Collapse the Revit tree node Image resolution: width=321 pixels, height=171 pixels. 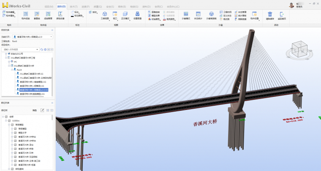click(x=11, y=69)
